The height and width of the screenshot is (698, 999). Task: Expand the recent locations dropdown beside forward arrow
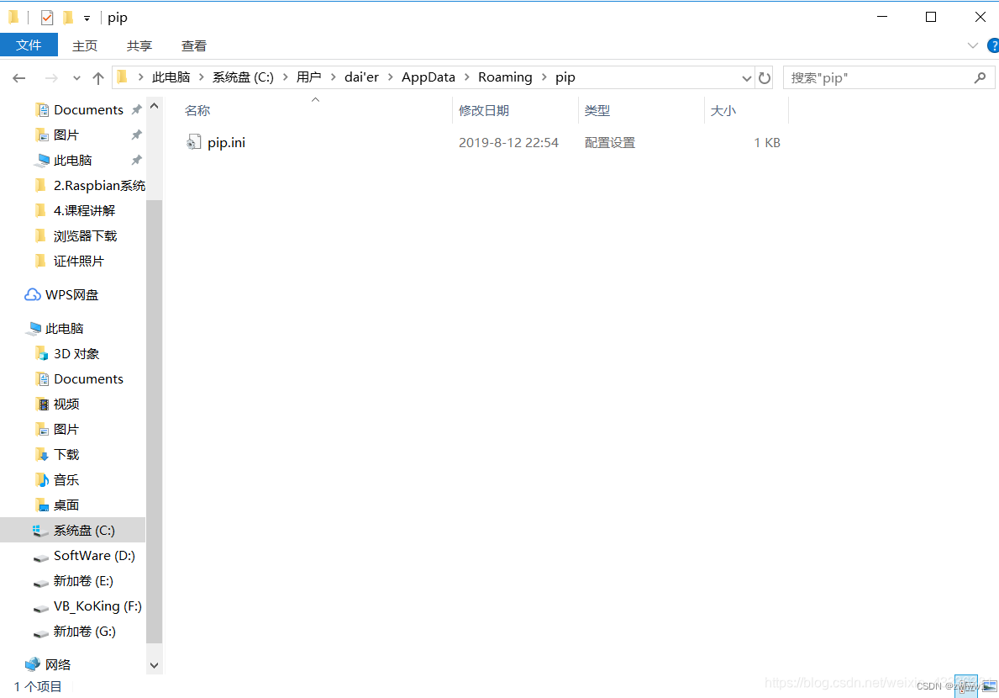[76, 77]
